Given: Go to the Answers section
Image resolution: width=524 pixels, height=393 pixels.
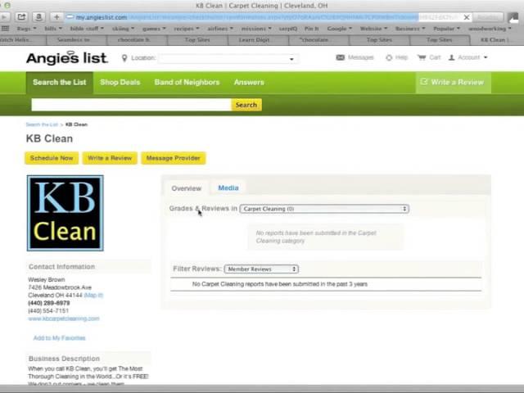Looking at the screenshot, I should (249, 83).
